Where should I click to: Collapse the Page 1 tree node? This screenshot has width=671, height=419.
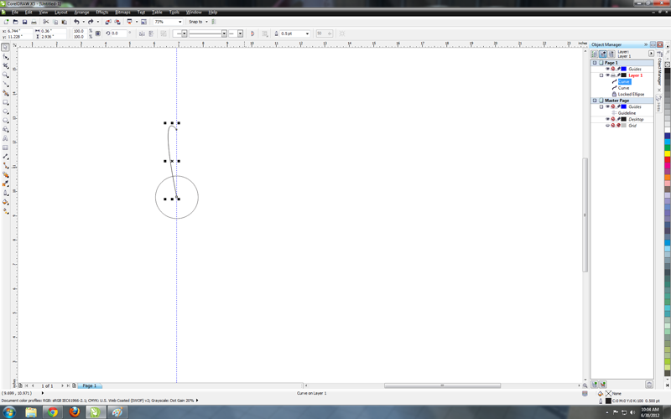(x=595, y=63)
